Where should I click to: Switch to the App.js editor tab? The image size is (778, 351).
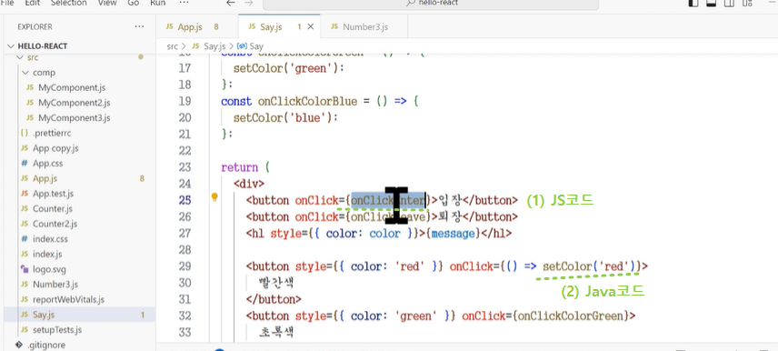(197, 26)
